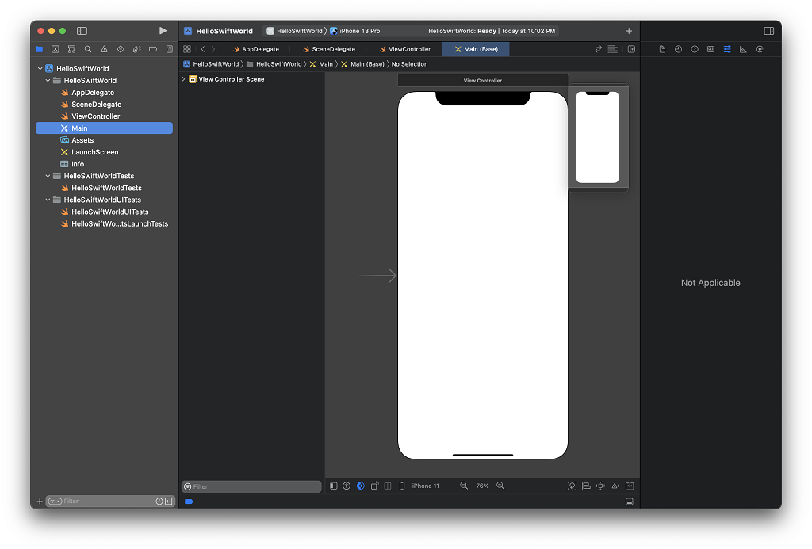Open the Breakpoint navigator icon
This screenshot has height=549, width=812.
coord(153,49)
